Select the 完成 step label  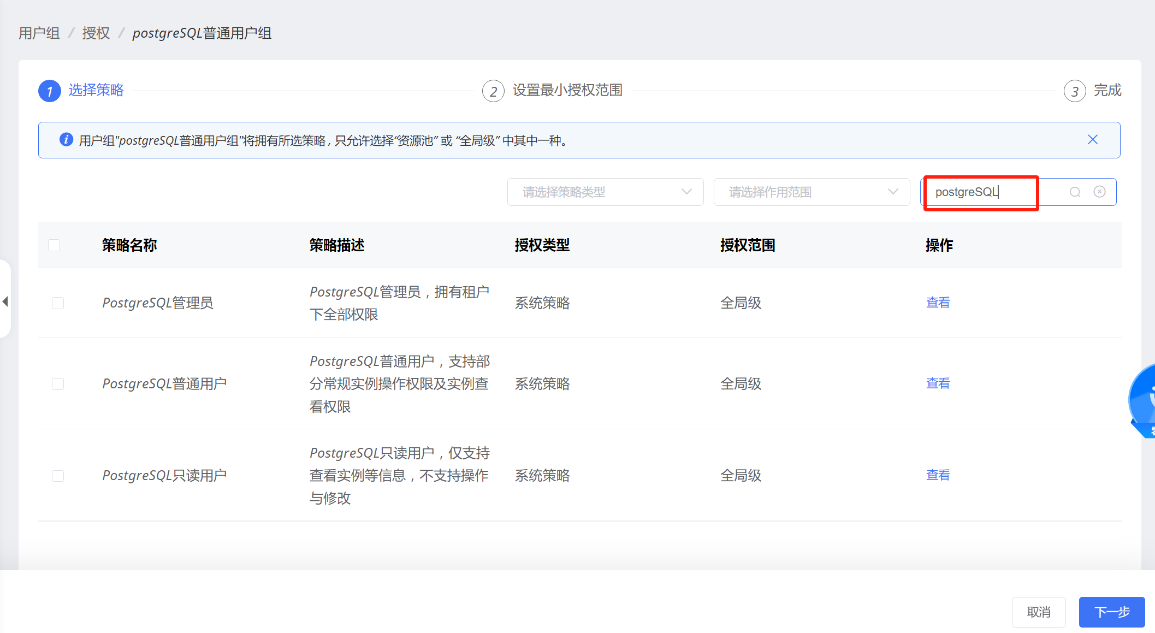[x=1107, y=90]
